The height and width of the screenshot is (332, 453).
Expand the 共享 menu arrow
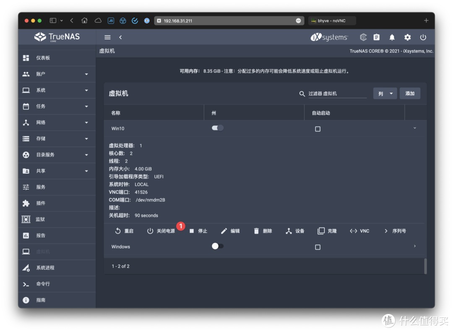point(86,171)
